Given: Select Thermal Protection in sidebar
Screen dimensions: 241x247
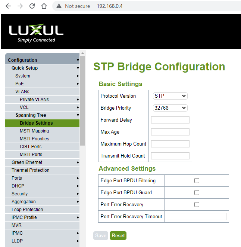Looking at the screenshot, I should [x=30, y=170].
